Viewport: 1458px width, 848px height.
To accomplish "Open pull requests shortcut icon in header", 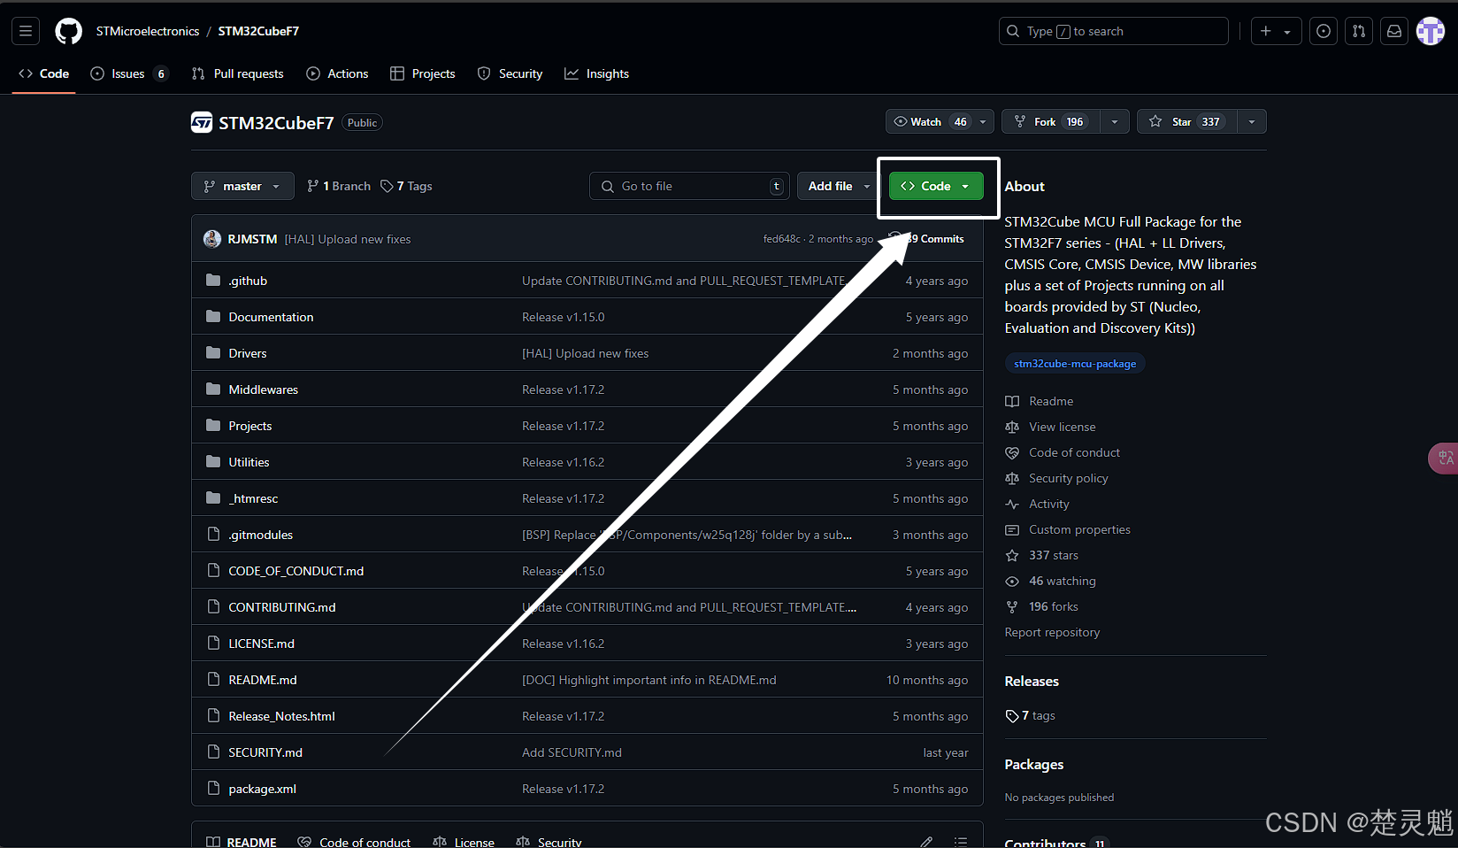I will click(x=1359, y=31).
